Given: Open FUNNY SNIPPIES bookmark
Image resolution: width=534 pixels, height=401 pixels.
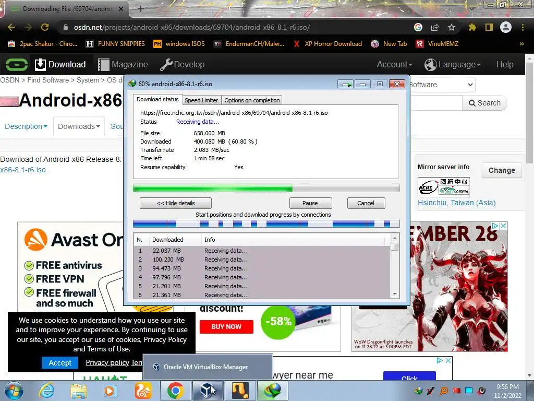Looking at the screenshot, I should [x=115, y=44].
